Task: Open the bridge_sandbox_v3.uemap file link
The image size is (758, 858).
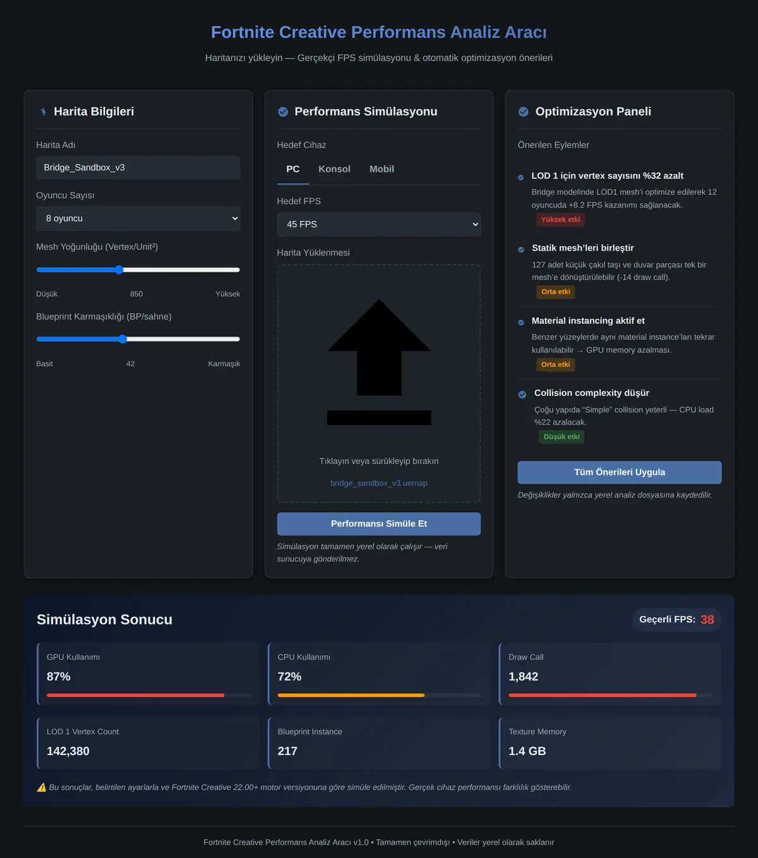Action: pos(379,483)
